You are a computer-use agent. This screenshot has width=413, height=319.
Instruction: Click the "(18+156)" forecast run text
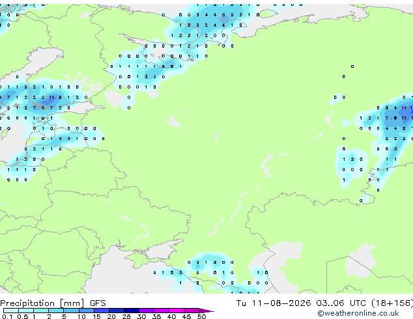(392, 303)
